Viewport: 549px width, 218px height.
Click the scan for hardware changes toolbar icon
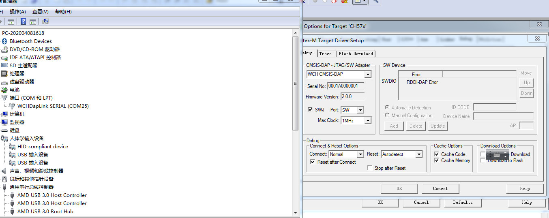tap(45, 21)
